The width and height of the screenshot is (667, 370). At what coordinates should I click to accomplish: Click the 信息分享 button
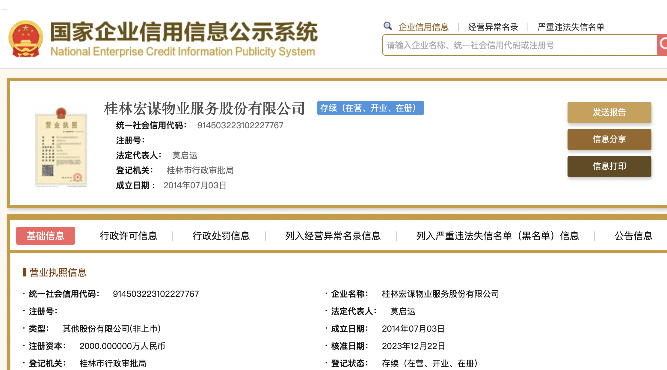pyautogui.click(x=609, y=139)
